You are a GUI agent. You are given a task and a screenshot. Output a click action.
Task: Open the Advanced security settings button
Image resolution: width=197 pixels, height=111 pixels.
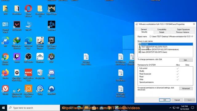click(x=186, y=88)
